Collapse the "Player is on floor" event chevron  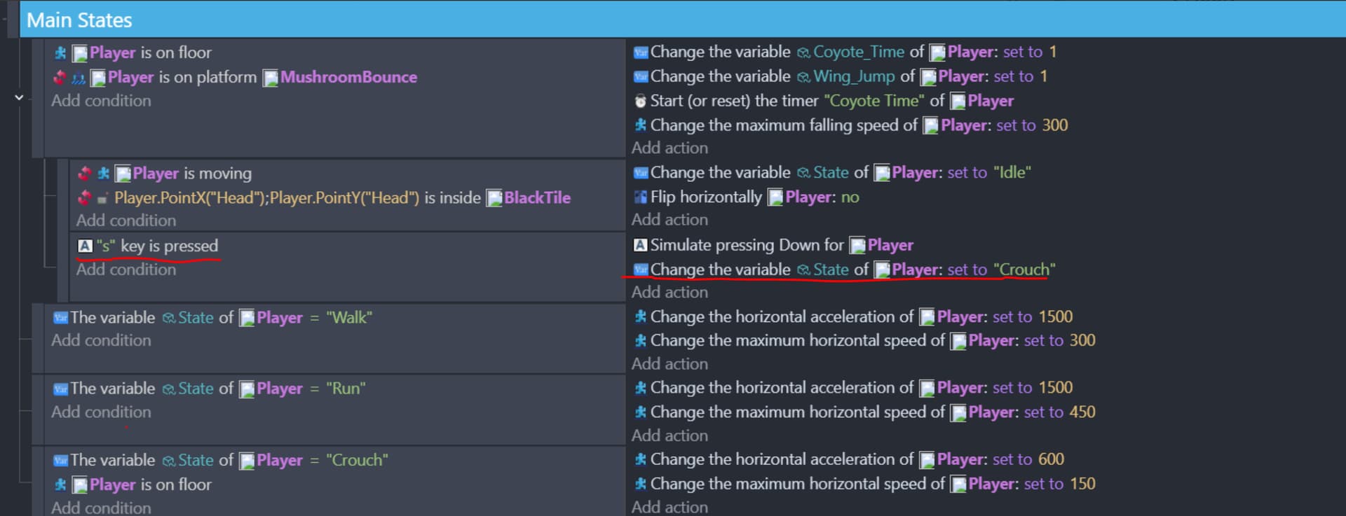pyautogui.click(x=19, y=98)
